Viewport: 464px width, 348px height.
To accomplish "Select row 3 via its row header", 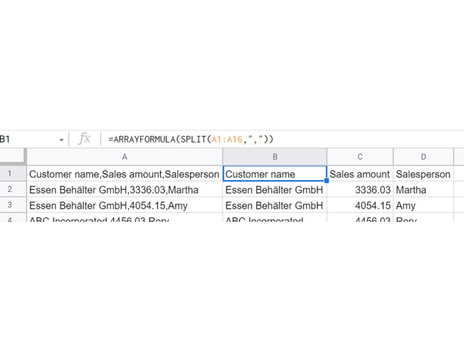I will 10,205.
